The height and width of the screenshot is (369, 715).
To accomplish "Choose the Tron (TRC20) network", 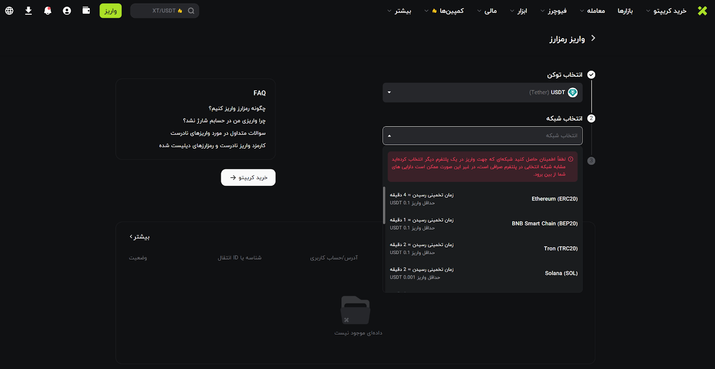I will (483, 248).
